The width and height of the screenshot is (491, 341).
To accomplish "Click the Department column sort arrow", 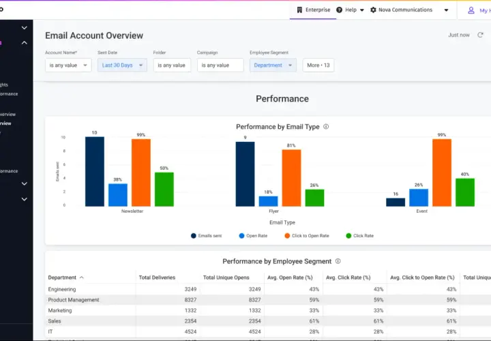I will pyautogui.click(x=82, y=278).
